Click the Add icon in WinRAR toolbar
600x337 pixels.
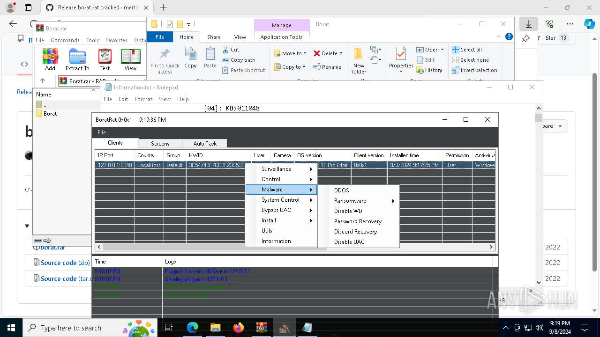click(50, 59)
